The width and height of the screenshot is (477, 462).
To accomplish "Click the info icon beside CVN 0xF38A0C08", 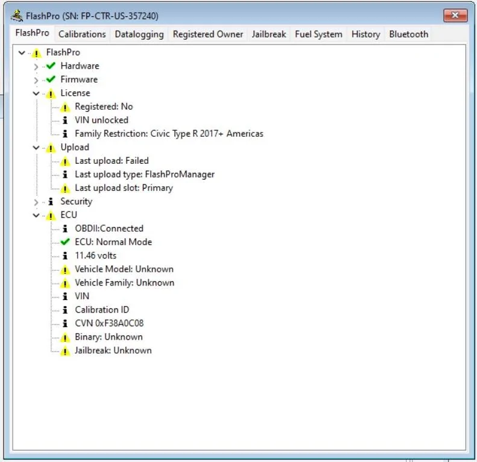I will point(65,323).
